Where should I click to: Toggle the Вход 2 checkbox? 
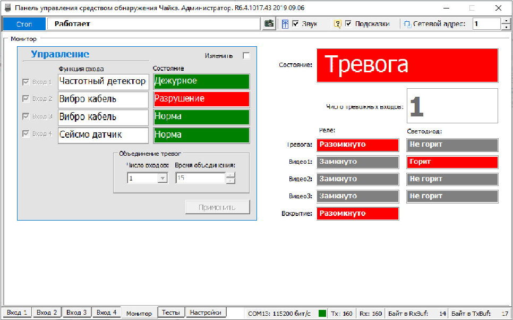point(26,98)
